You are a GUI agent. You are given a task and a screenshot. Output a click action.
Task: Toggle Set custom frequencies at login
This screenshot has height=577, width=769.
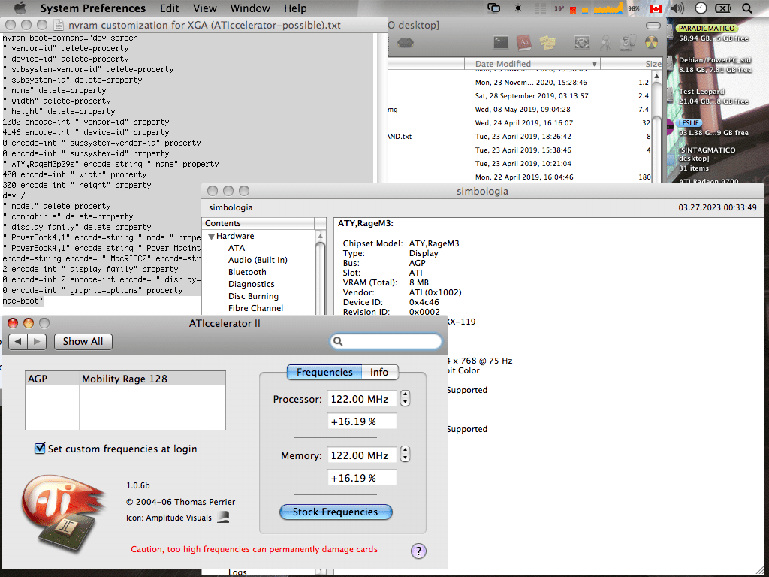(x=40, y=448)
